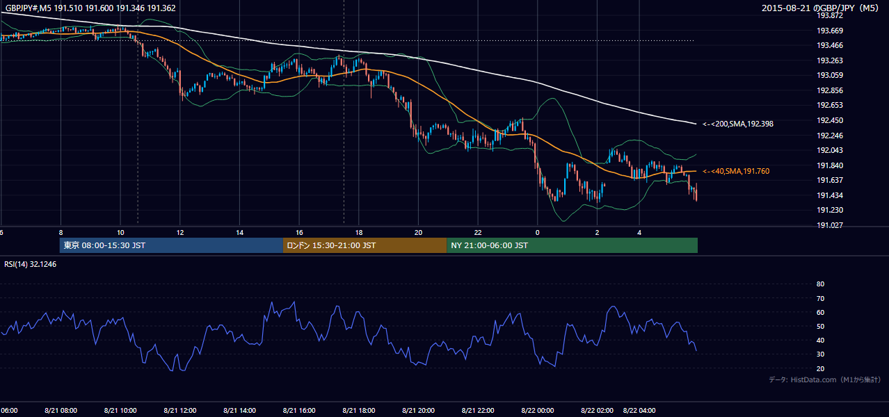Click the RSI scale value 70
This screenshot has width=889, height=417.
pyautogui.click(x=820, y=298)
